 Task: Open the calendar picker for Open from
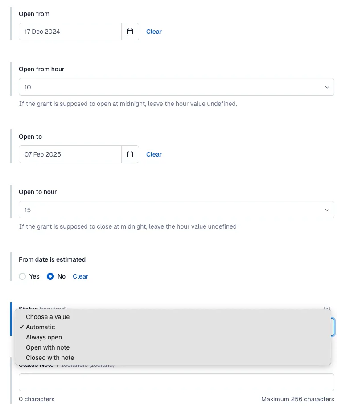[130, 32]
